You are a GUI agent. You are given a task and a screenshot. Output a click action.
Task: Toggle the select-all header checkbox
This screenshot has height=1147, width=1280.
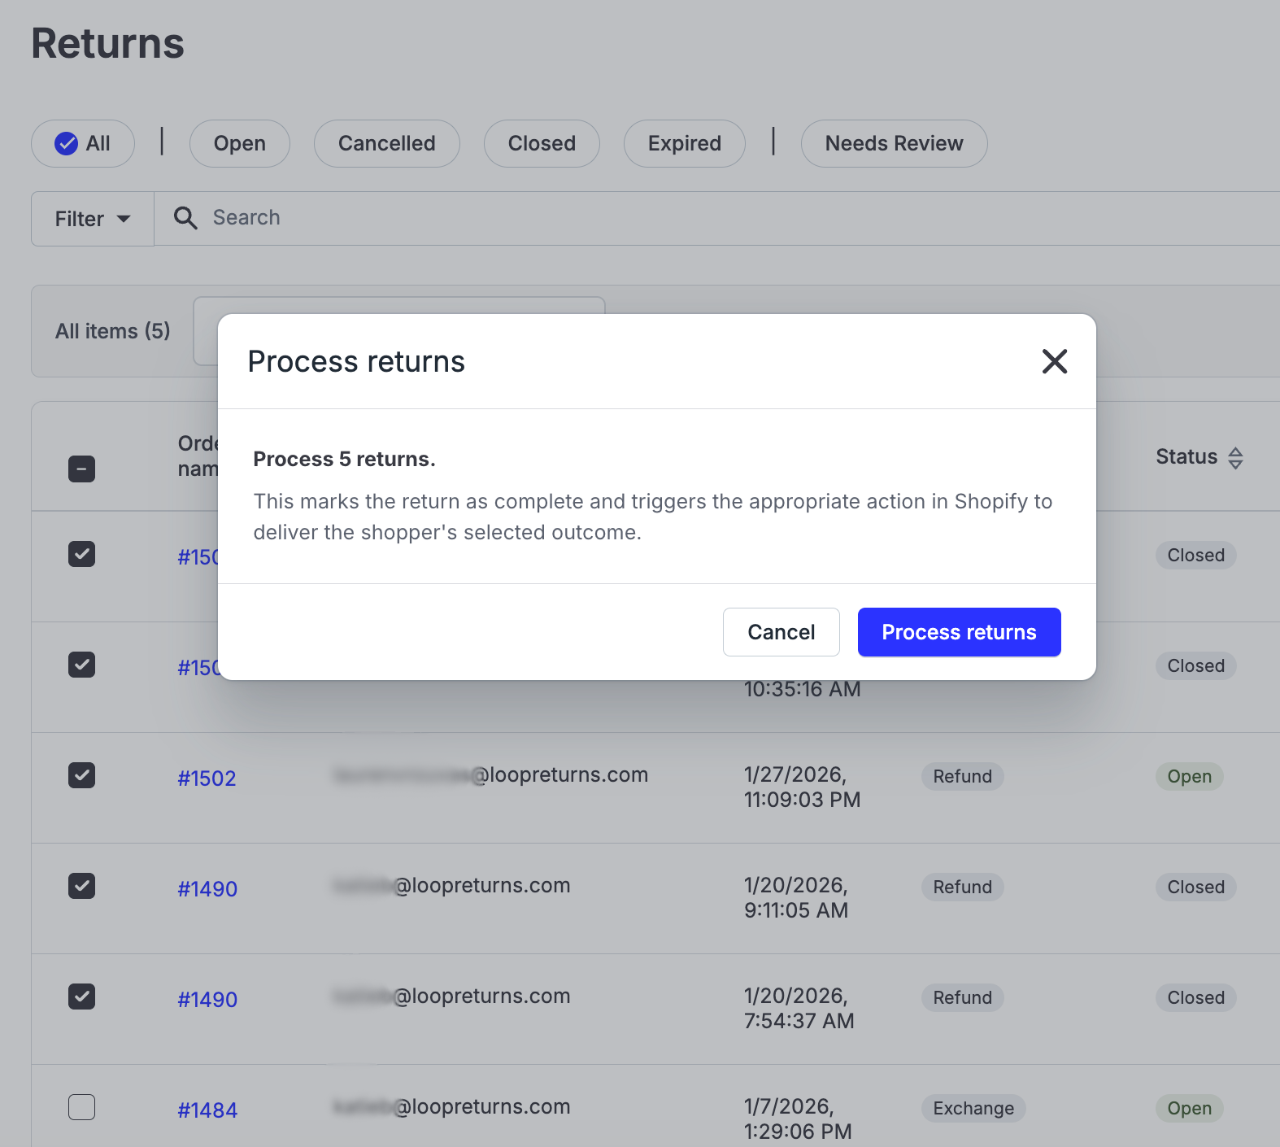[x=81, y=469]
